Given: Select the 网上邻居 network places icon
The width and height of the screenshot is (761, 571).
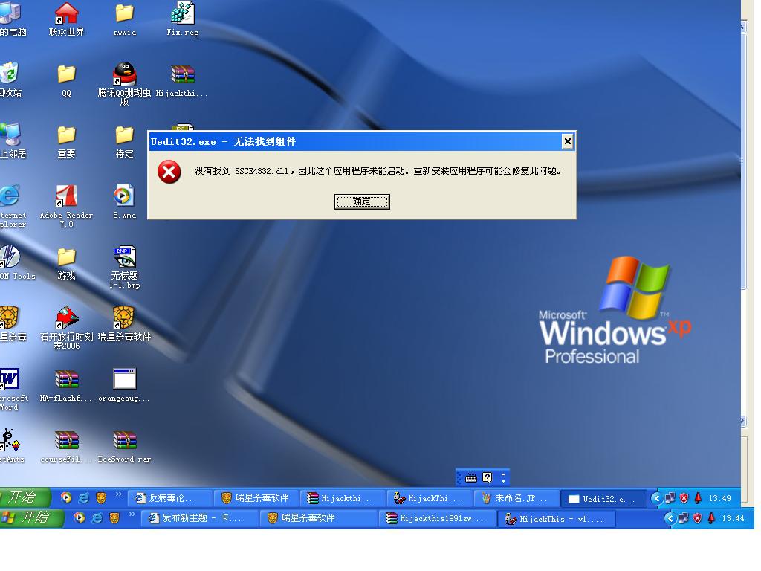Looking at the screenshot, I should tap(12, 141).
